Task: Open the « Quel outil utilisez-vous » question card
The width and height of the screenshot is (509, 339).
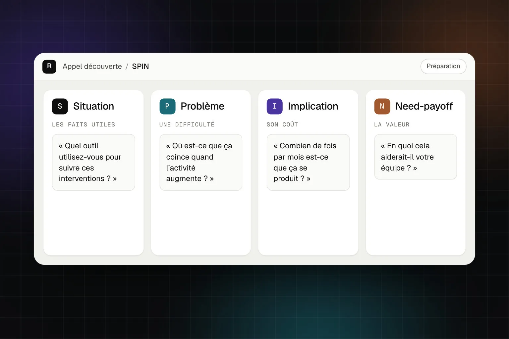Action: tap(93, 162)
